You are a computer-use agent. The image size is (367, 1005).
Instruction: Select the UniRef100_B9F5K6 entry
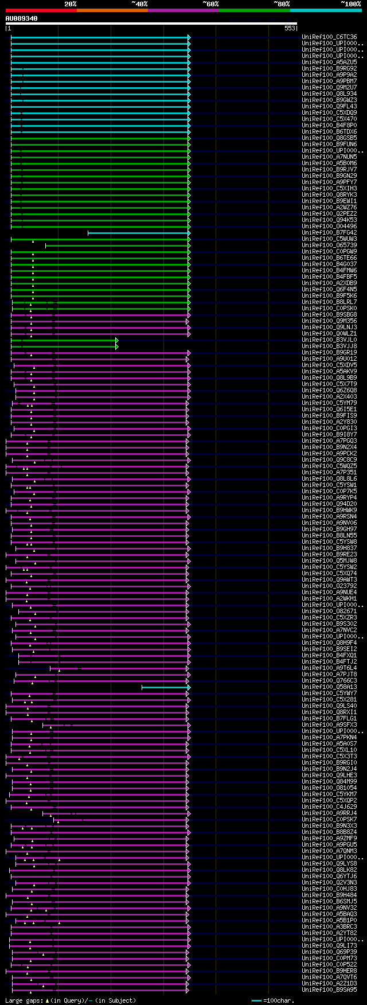(x=329, y=296)
